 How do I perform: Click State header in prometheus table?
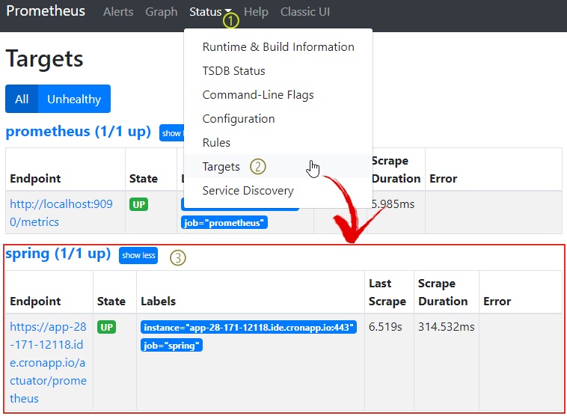(x=144, y=179)
